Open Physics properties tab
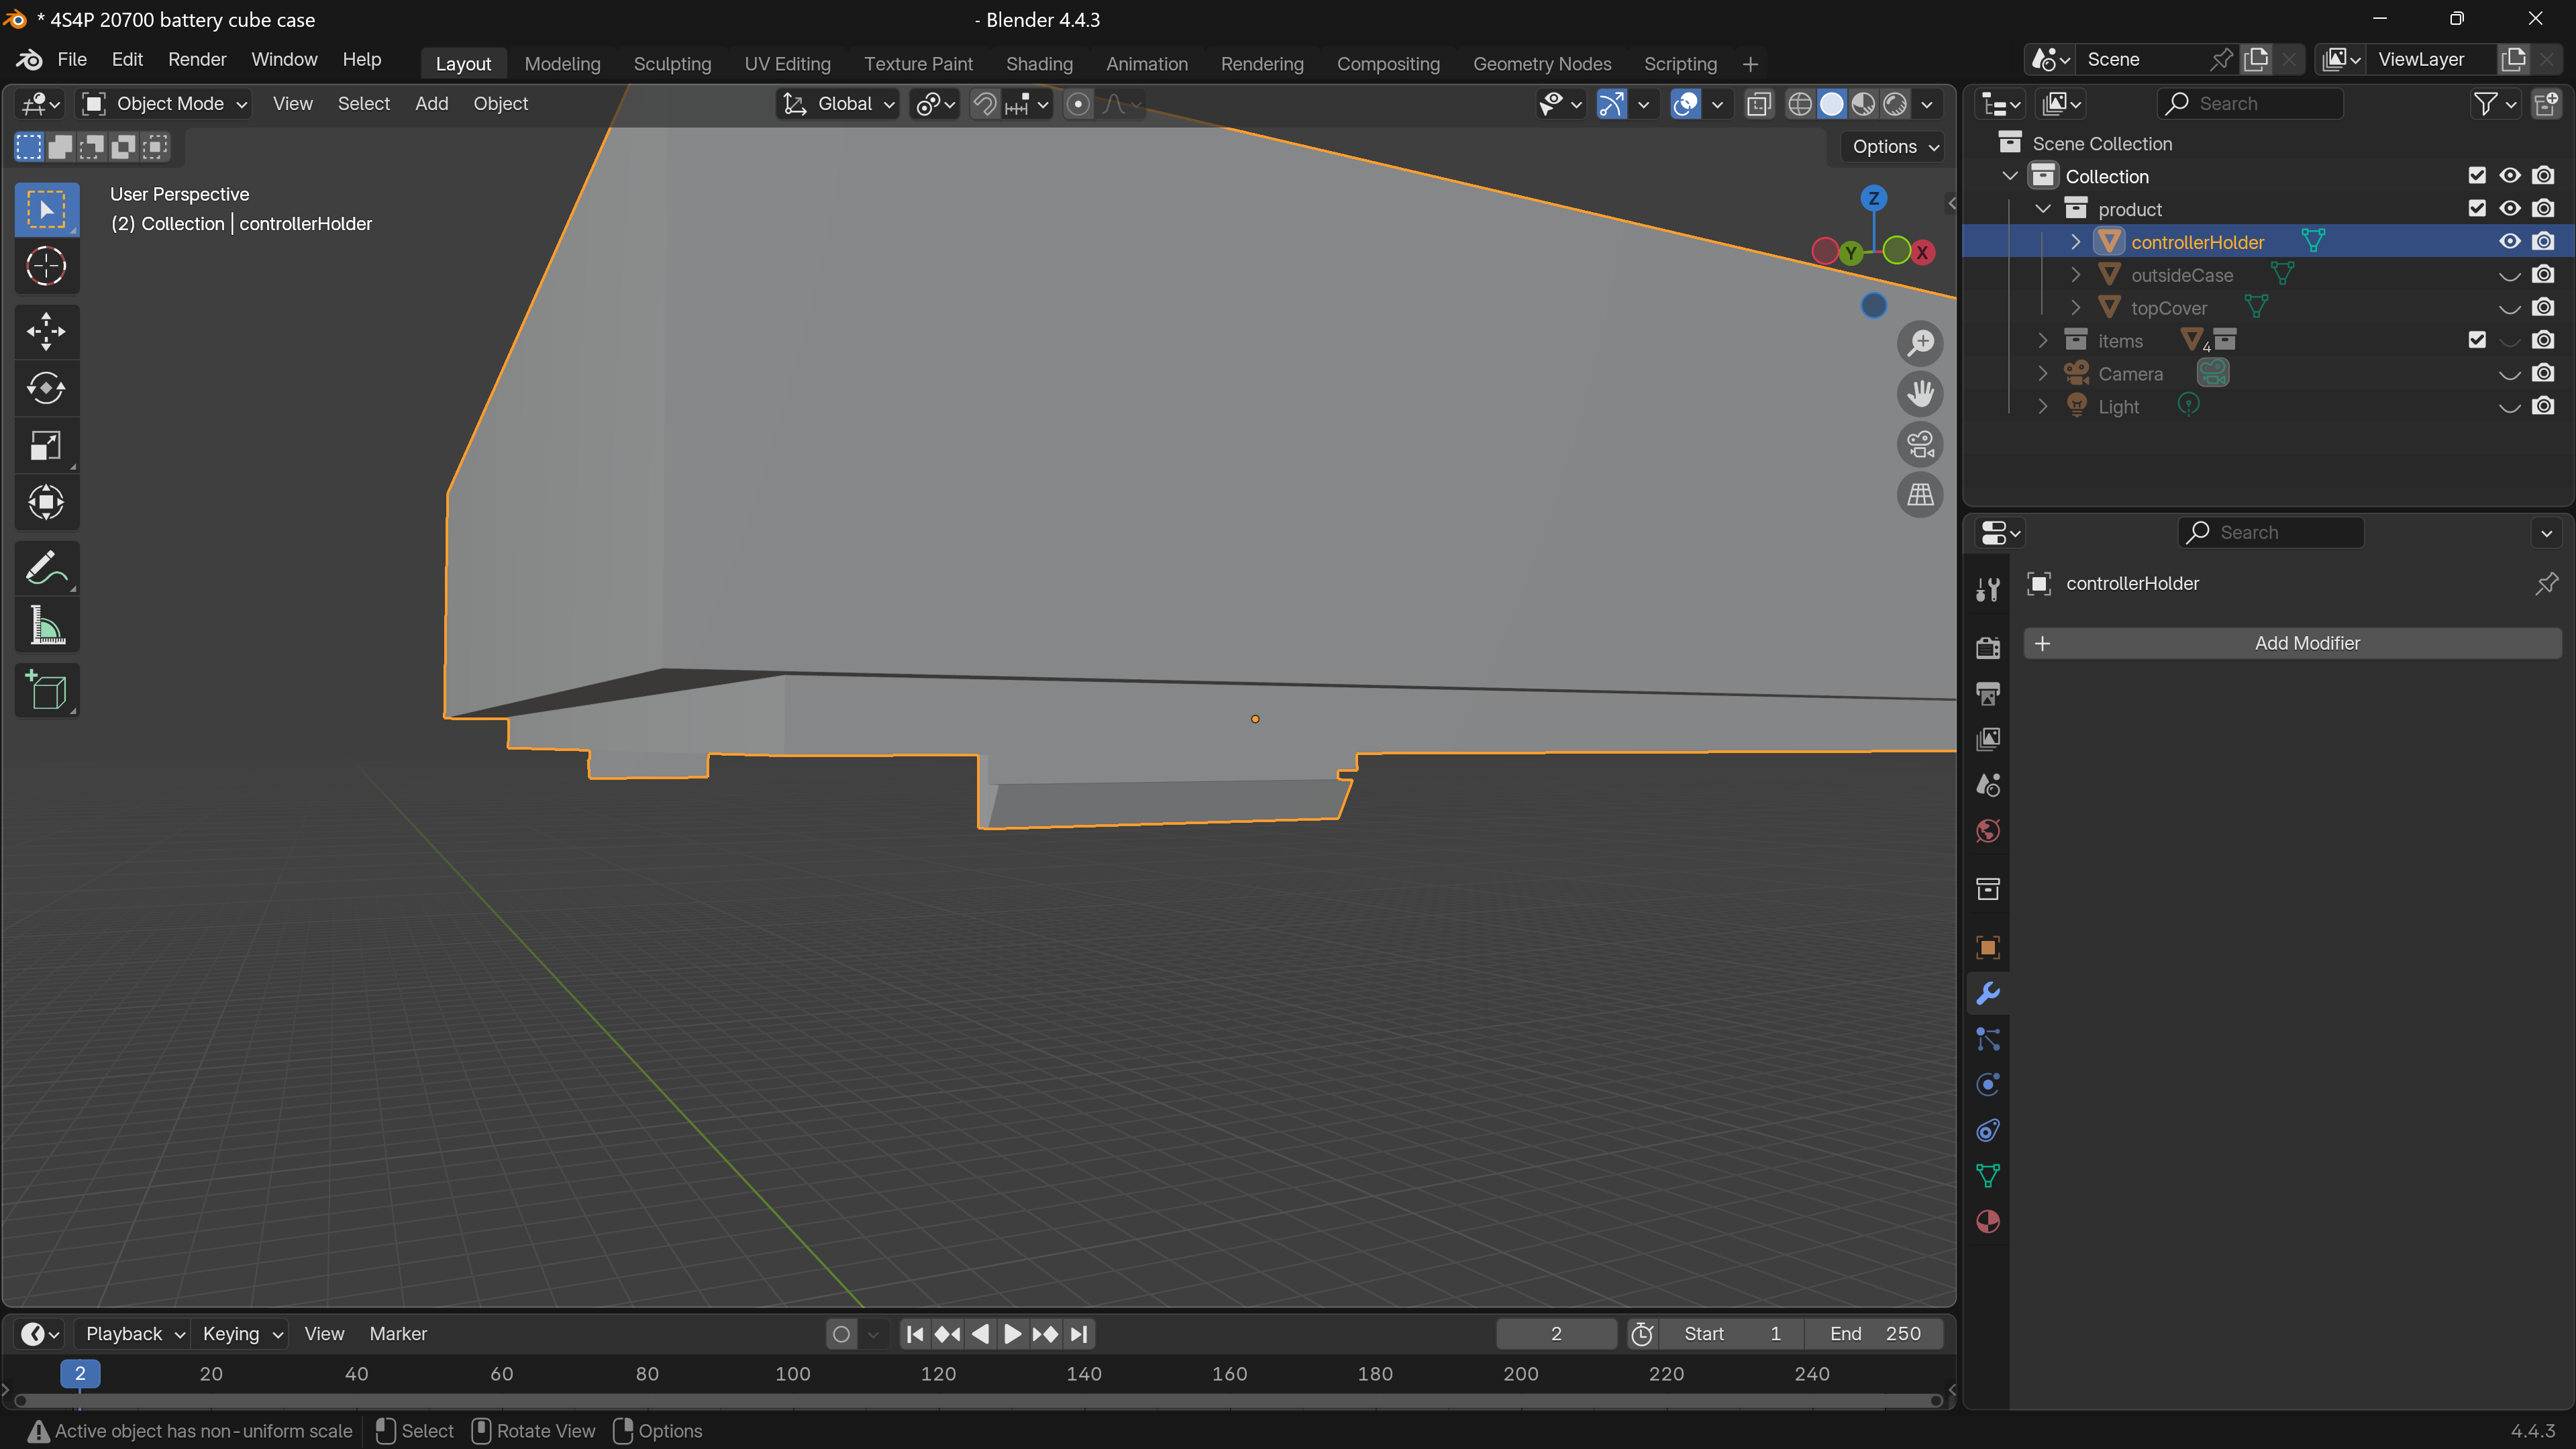 [1988, 1085]
